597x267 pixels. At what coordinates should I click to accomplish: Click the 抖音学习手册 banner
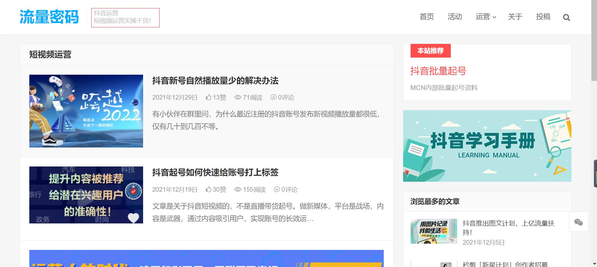click(487, 146)
